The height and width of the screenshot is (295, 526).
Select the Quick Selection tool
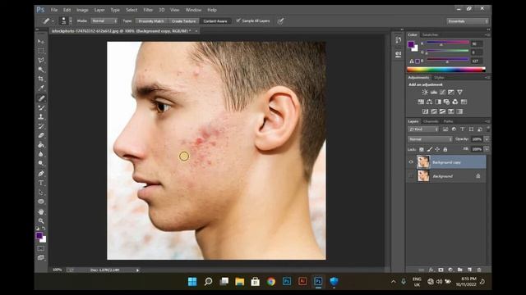coord(41,70)
